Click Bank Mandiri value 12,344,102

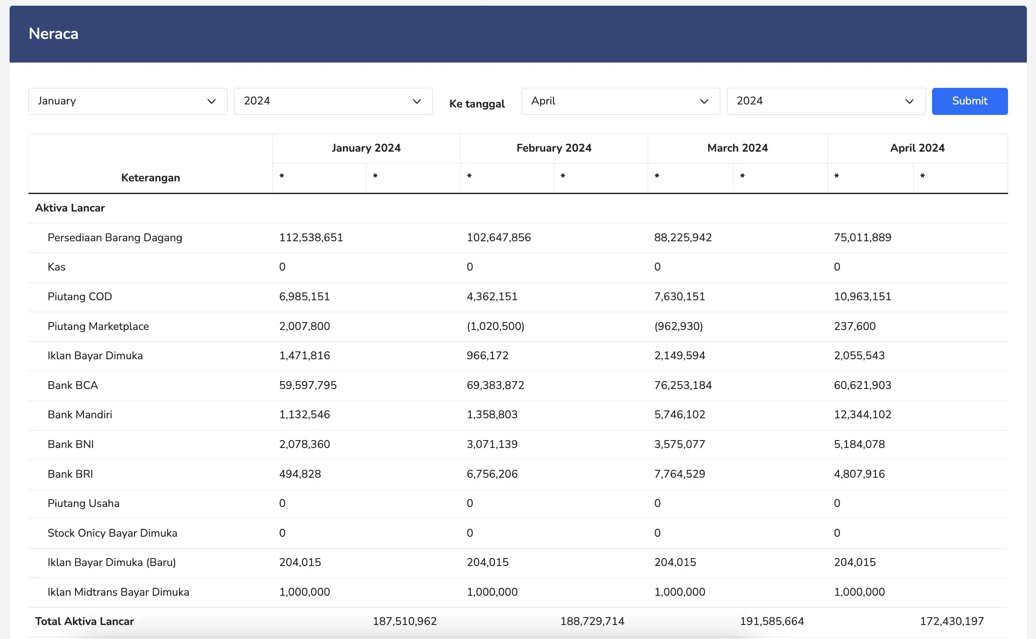click(863, 415)
